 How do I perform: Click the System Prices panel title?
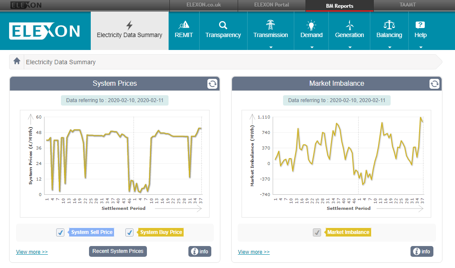(x=115, y=83)
